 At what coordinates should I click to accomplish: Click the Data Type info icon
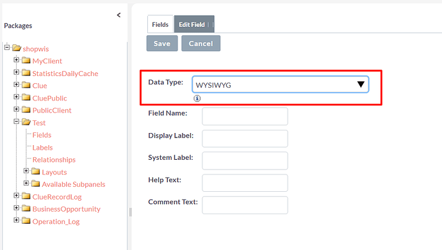click(197, 98)
